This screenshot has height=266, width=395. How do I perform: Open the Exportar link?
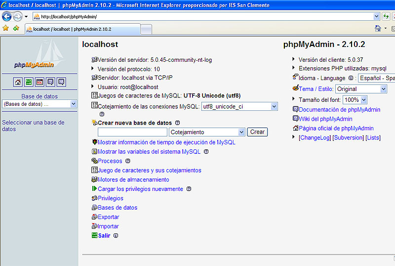point(108,217)
